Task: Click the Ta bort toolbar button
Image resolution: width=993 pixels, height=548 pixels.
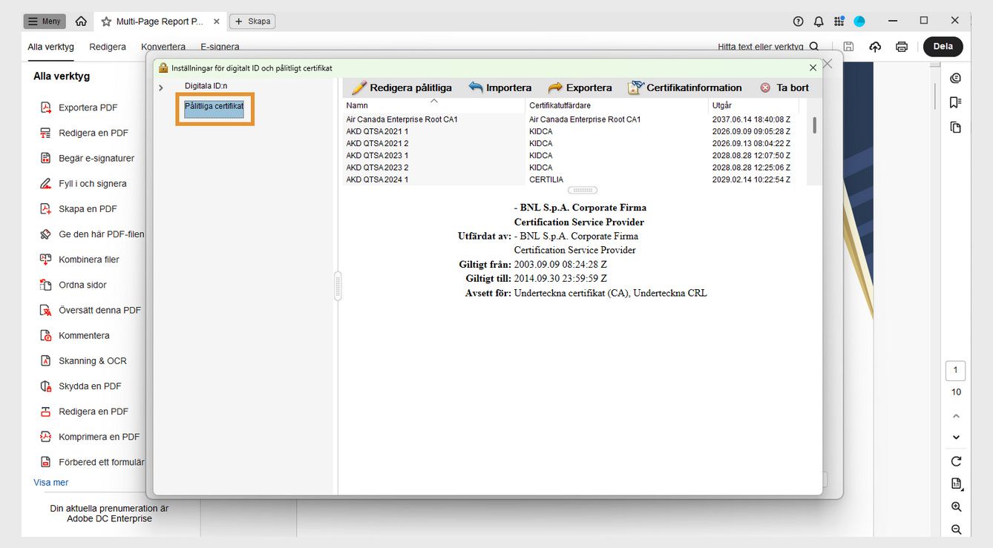Action: (x=784, y=88)
